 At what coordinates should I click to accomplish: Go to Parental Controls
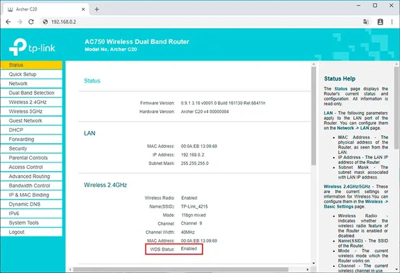click(x=31, y=158)
